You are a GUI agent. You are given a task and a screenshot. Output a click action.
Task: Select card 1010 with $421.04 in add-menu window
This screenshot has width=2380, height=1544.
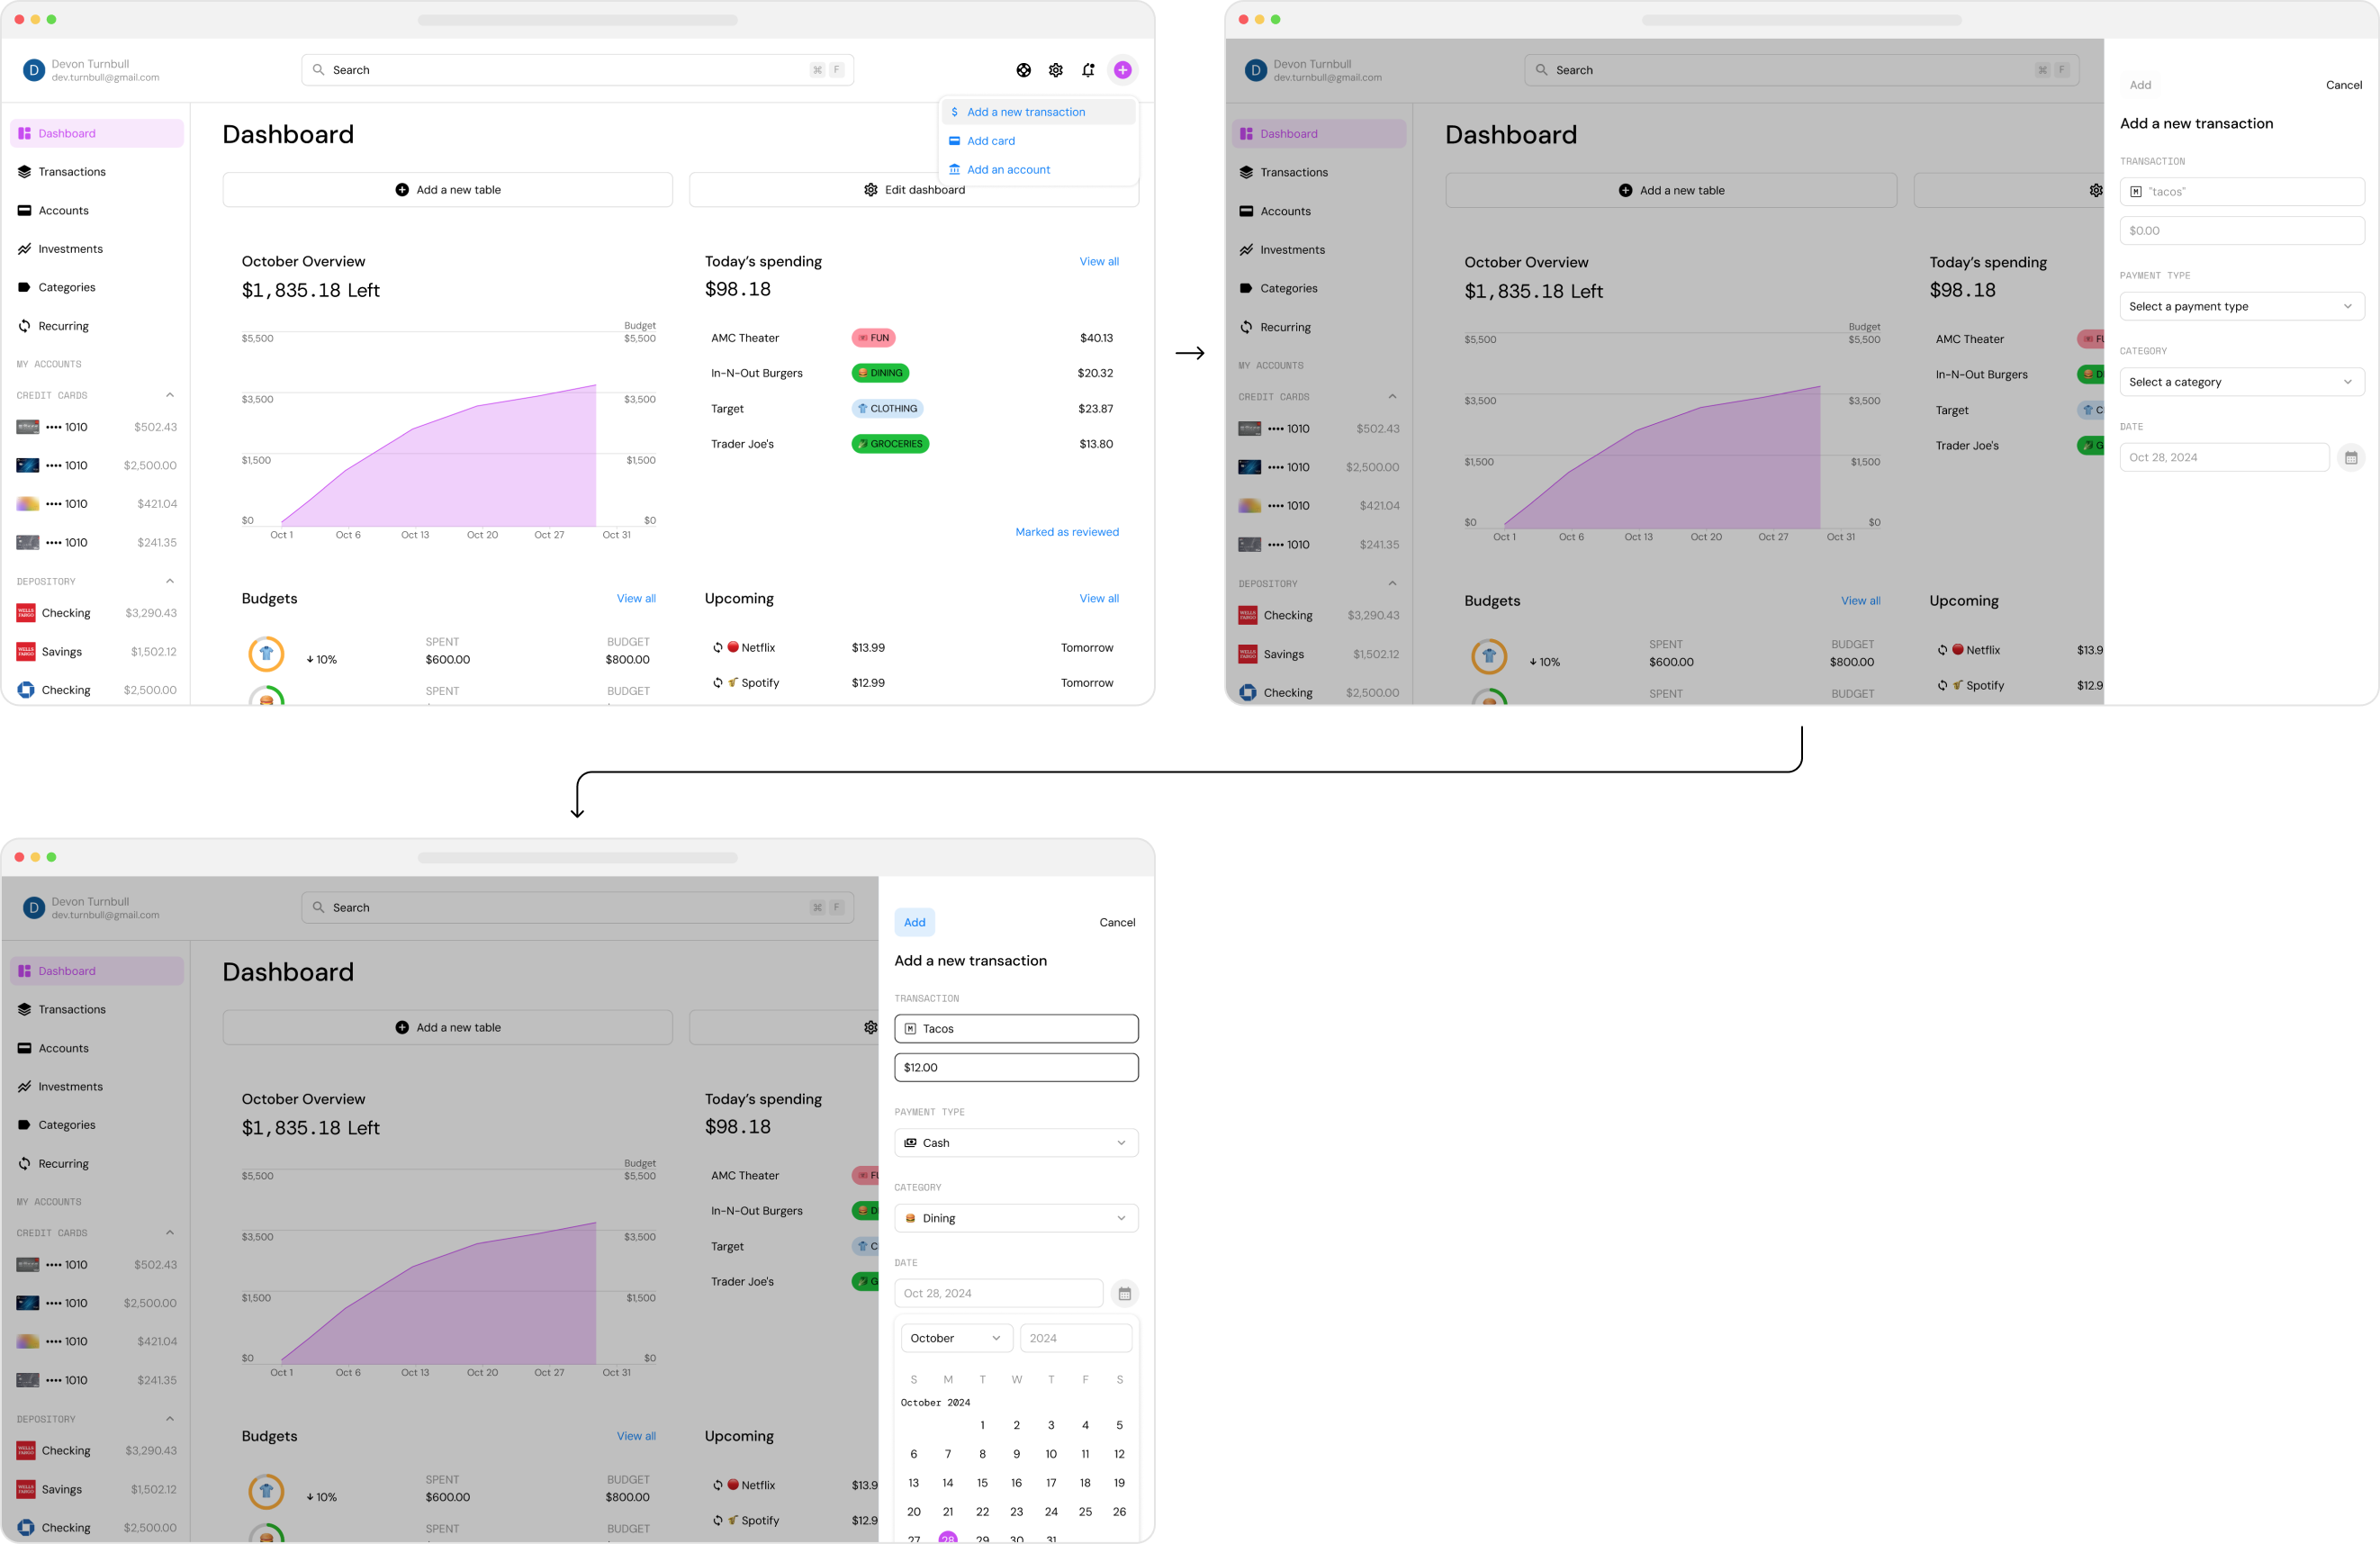[97, 504]
